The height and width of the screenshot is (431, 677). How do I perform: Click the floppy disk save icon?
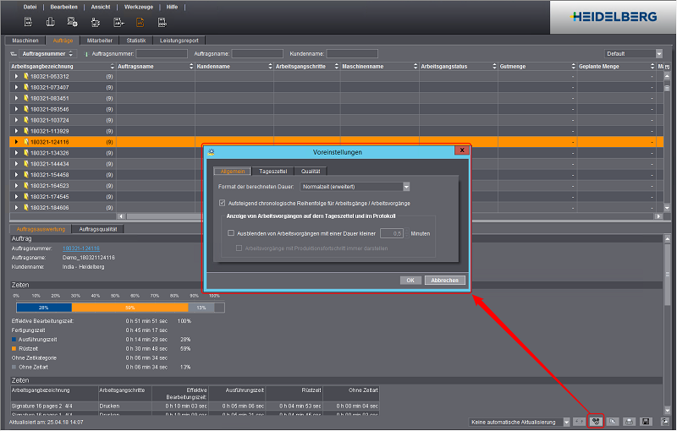645,420
